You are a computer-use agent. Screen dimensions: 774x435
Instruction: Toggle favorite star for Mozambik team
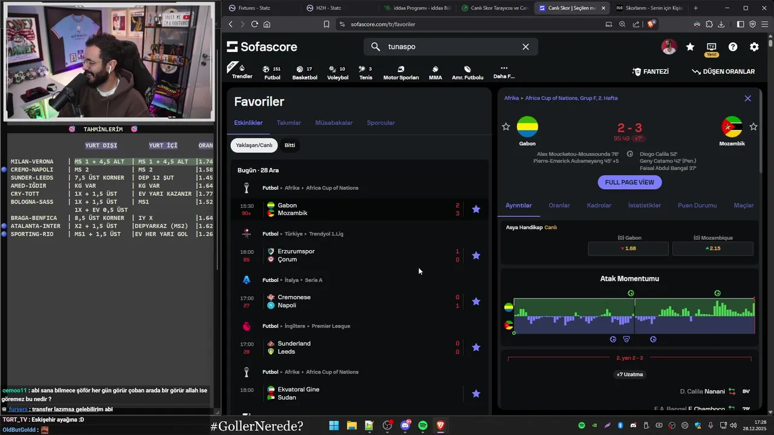(753, 126)
